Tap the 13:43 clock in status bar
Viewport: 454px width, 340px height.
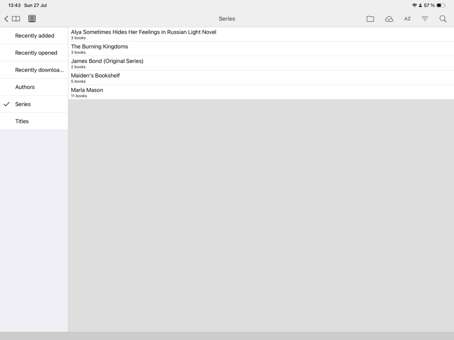coord(14,5)
